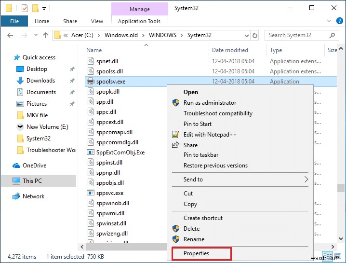Expand the Send to submenu arrow
346x263 pixels.
pos(306,180)
